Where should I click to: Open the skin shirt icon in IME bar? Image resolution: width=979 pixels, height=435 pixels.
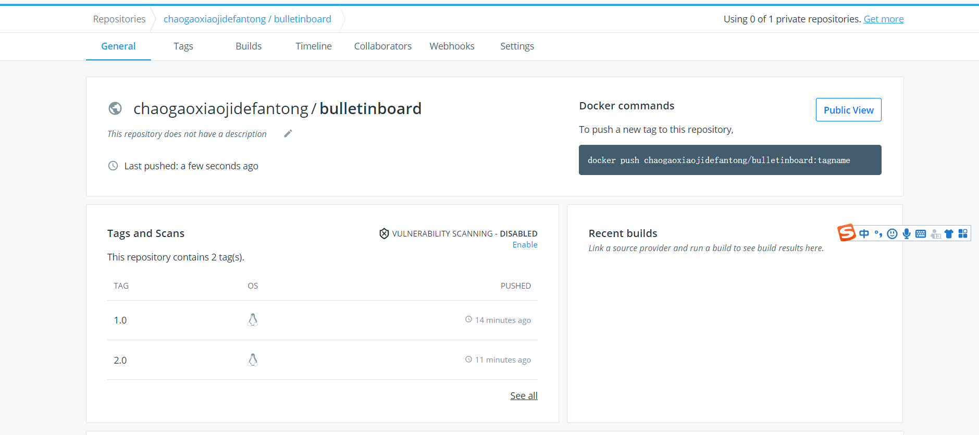tap(949, 234)
